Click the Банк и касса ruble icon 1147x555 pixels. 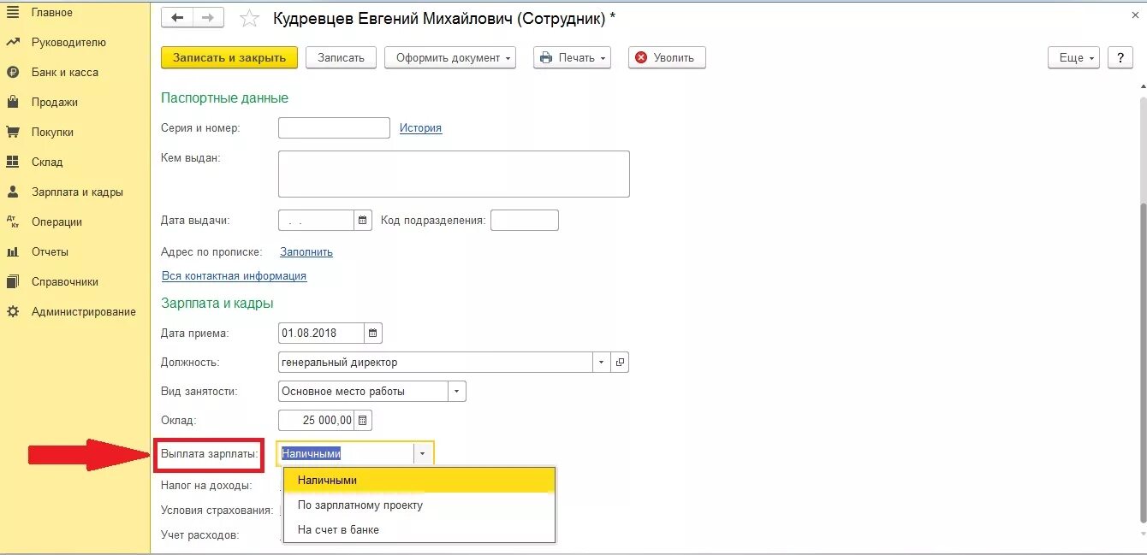[12, 72]
